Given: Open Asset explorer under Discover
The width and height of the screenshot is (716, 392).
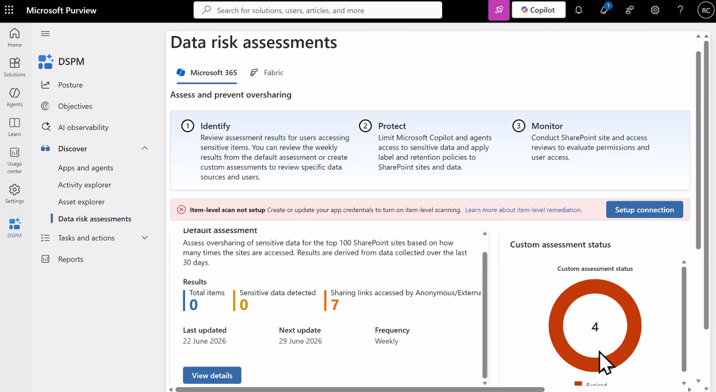Looking at the screenshot, I should [x=81, y=201].
